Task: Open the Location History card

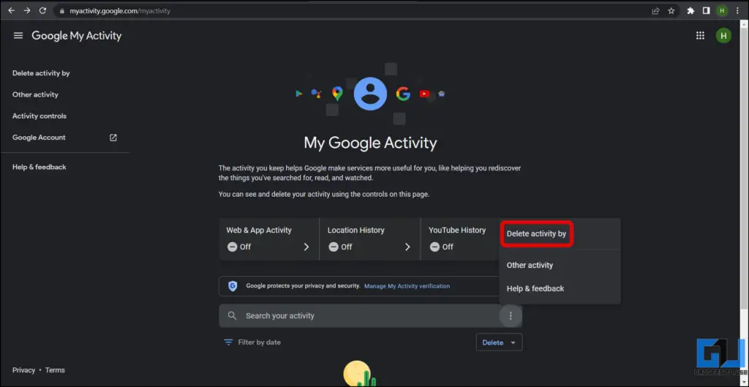Action: click(x=369, y=239)
